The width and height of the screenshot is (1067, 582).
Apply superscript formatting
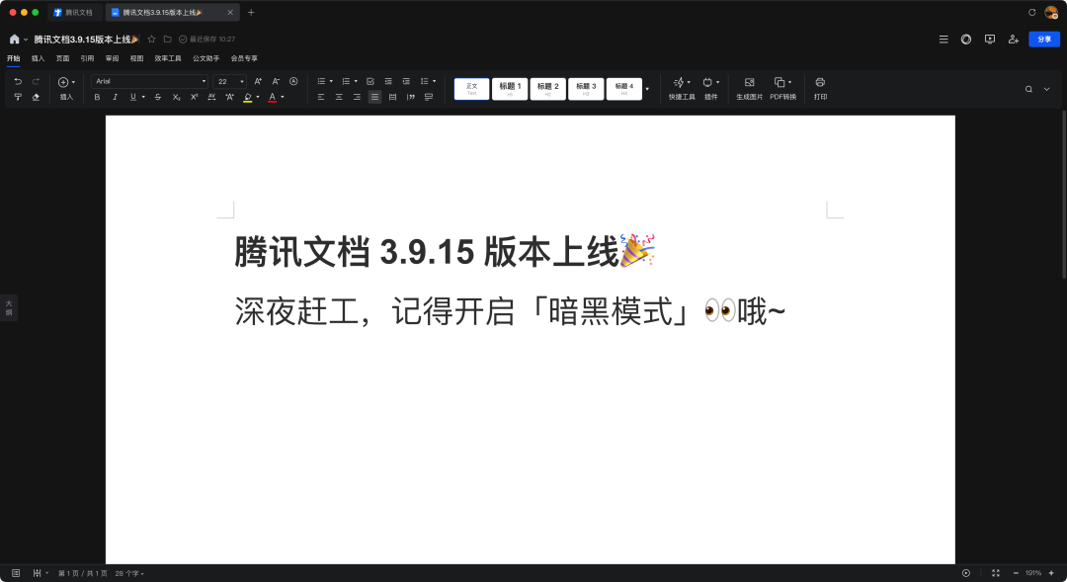coord(194,98)
